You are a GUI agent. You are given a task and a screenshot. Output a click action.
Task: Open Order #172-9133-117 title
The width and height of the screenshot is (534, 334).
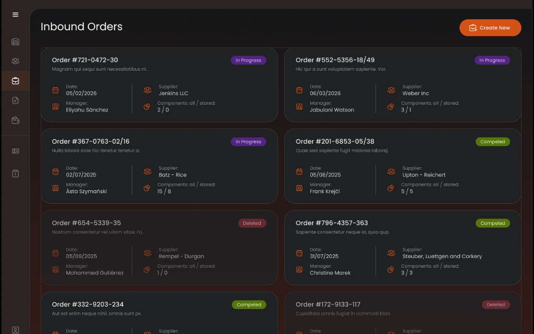tap(328, 304)
